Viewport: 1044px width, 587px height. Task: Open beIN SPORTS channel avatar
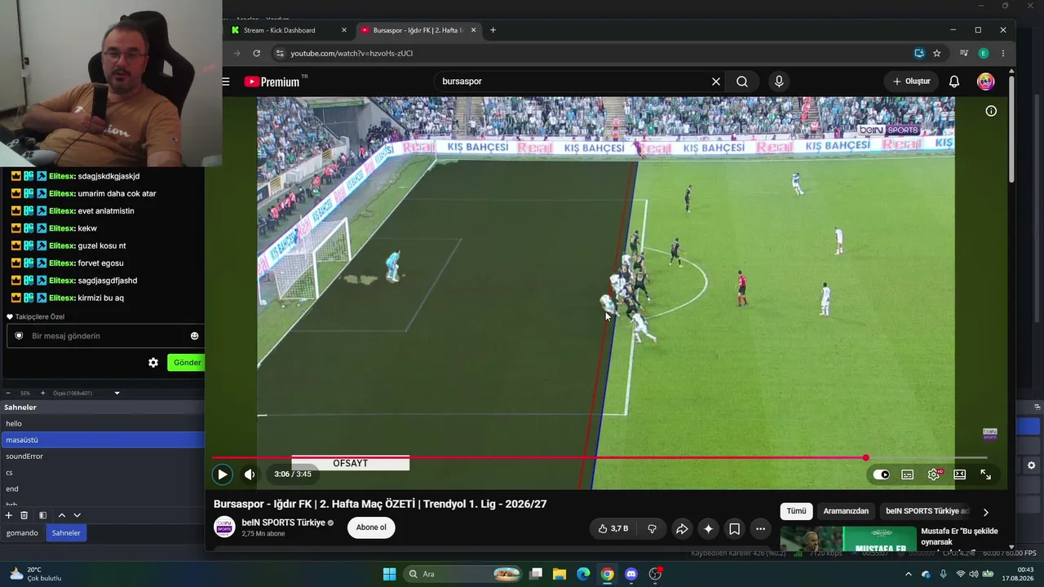(224, 527)
